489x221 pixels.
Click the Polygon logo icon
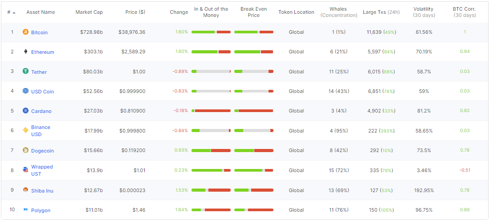pos(25,209)
